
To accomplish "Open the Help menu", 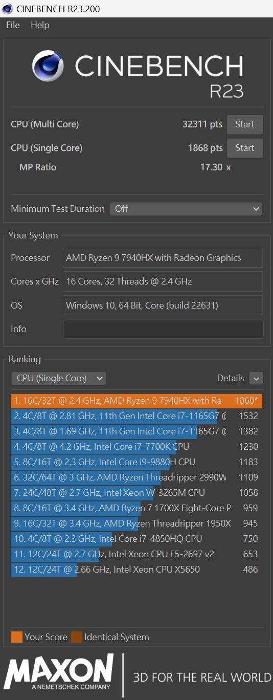I will (x=40, y=25).
